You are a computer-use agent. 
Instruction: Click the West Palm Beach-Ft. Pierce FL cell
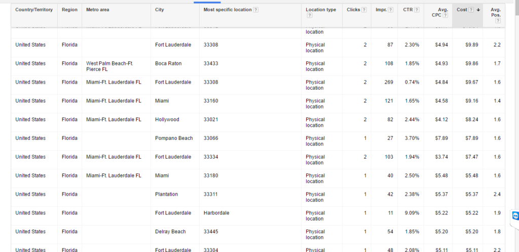(x=109, y=66)
